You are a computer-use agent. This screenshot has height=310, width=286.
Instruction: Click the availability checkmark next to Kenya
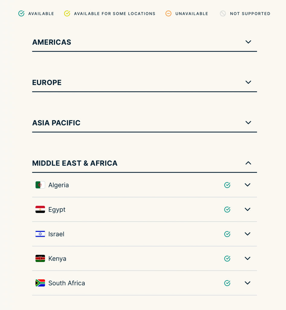click(x=227, y=258)
